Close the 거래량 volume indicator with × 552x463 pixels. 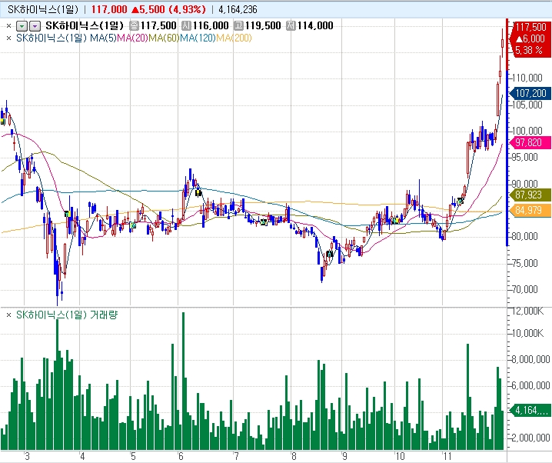pyautogui.click(x=8, y=315)
